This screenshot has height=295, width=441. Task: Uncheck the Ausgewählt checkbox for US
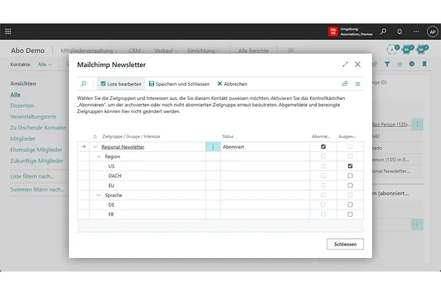click(350, 166)
